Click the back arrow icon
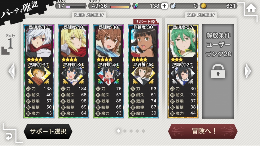 click(x=9, y=137)
